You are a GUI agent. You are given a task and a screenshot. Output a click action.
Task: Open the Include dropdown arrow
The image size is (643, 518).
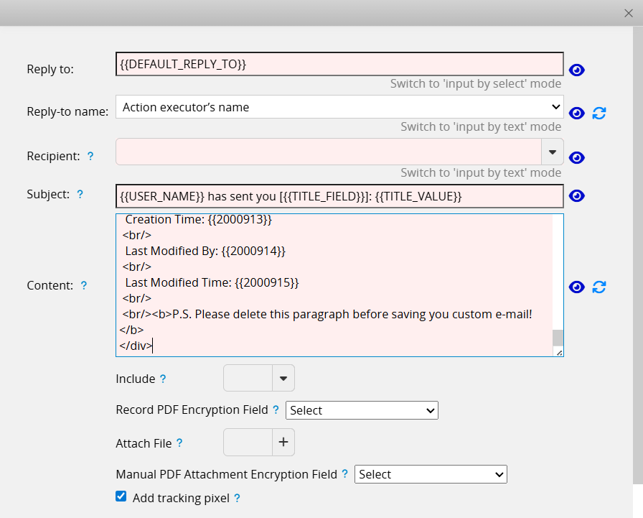click(x=283, y=378)
